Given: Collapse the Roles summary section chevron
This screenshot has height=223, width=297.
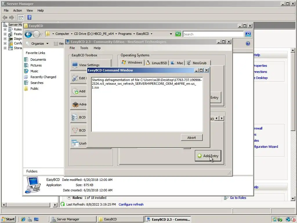Looking at the screenshot, I should tap(69, 198).
